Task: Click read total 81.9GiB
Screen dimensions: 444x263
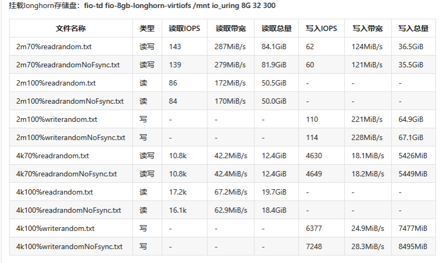Action: [274, 65]
